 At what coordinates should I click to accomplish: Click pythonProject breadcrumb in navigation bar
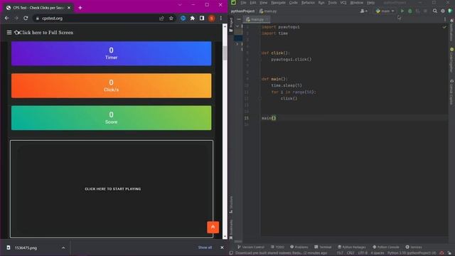pos(242,11)
